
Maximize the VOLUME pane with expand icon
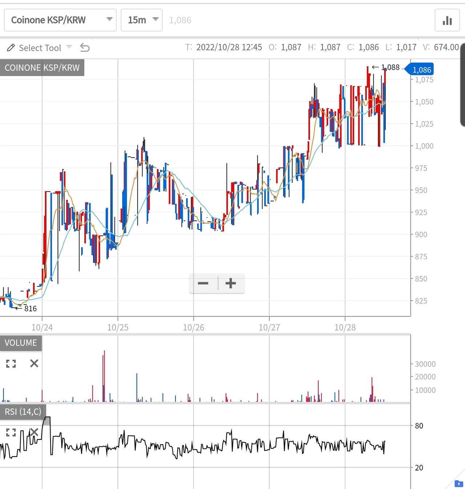(11, 363)
